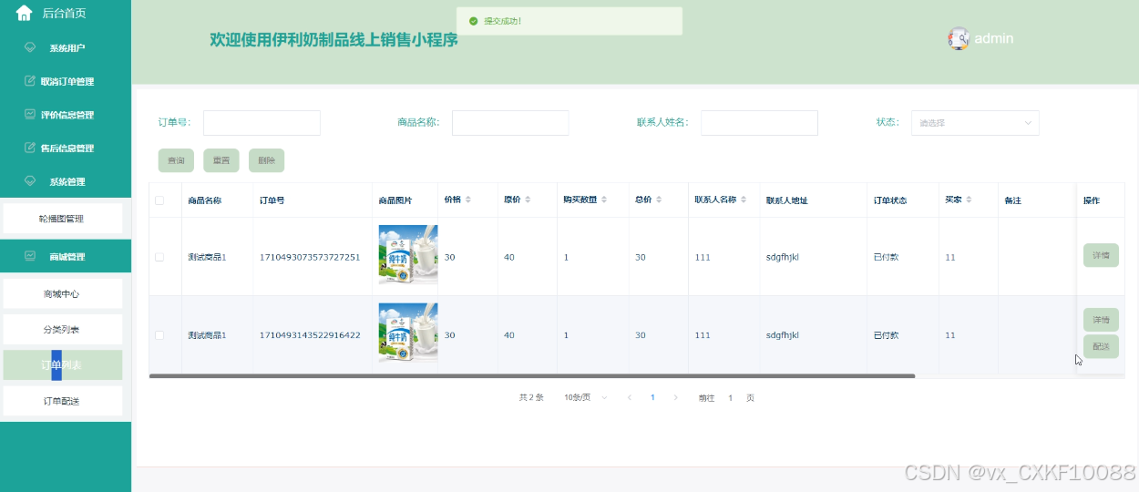Click the table's horizontal scrollbar
The height and width of the screenshot is (492, 1139).
click(532, 375)
